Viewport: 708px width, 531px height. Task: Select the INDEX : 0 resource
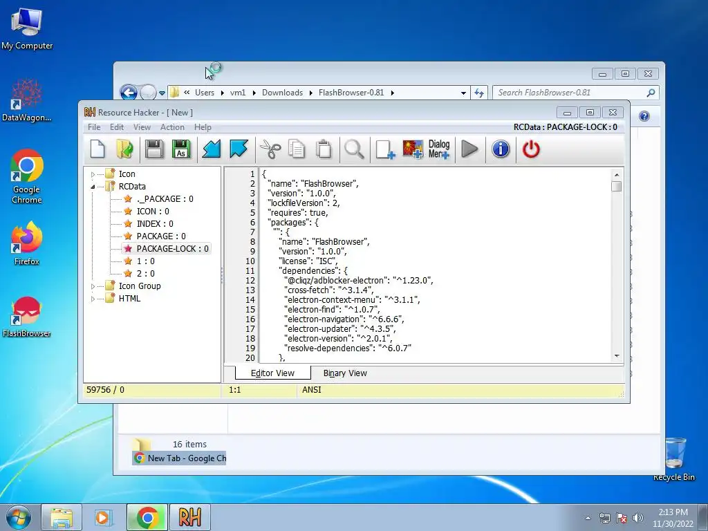point(155,224)
